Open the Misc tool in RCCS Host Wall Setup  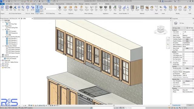15,8
